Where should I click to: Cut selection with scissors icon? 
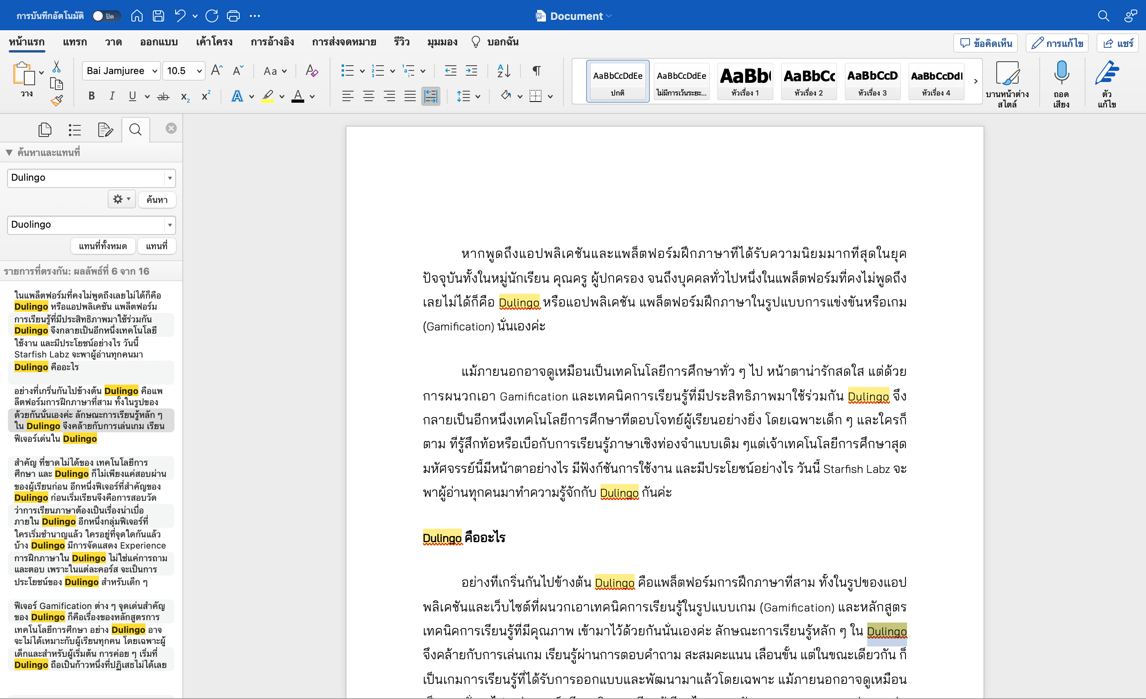click(56, 66)
